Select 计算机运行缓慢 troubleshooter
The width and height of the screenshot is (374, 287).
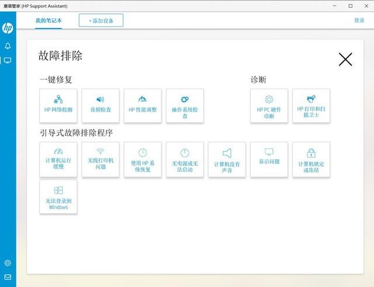click(x=58, y=159)
